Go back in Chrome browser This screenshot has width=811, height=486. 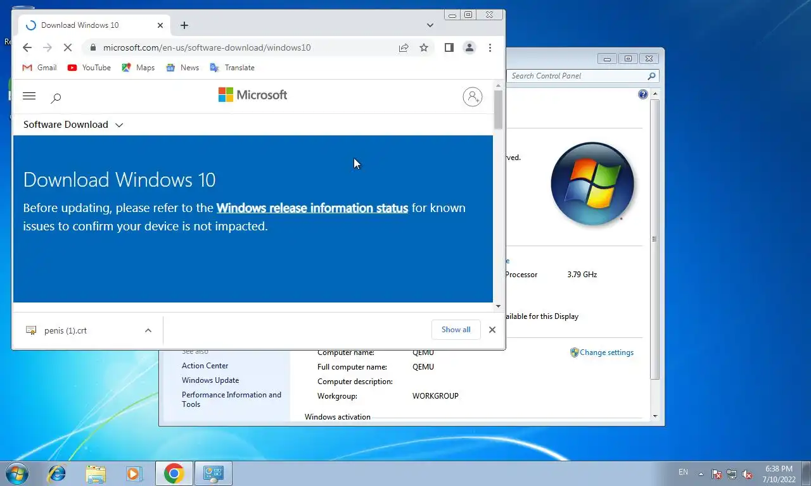point(27,47)
